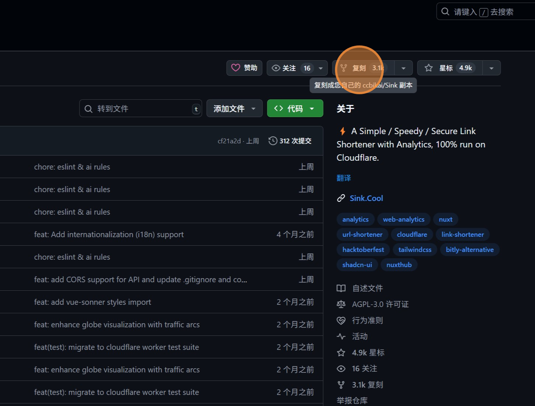Open the Sink.Cool website link

click(366, 198)
